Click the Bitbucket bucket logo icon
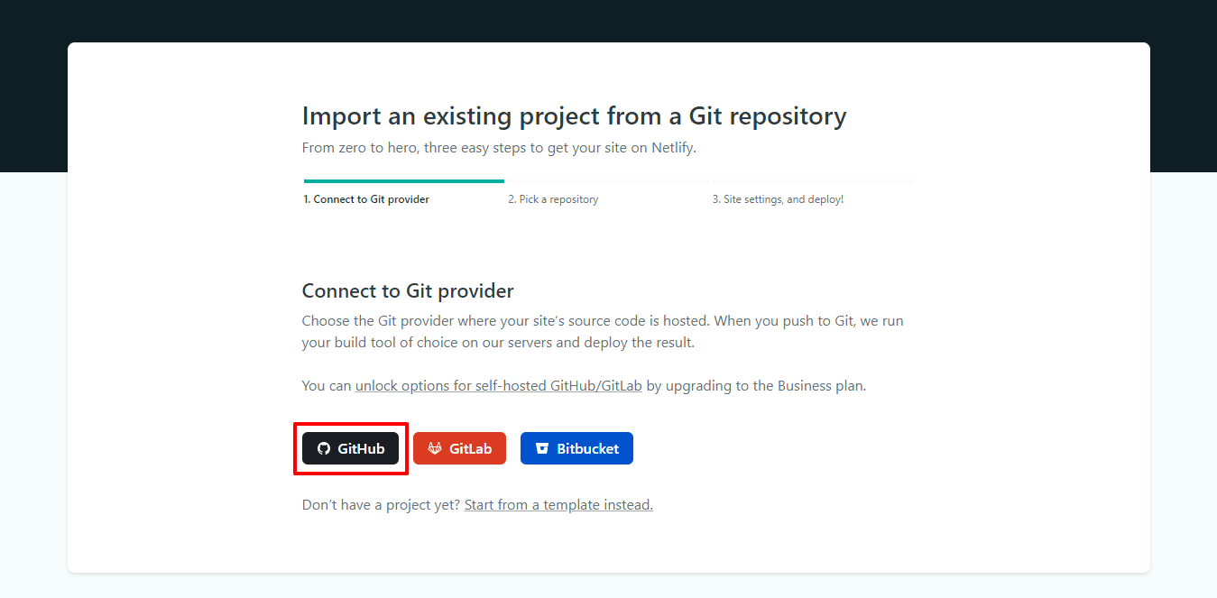This screenshot has height=598, width=1217. point(542,448)
